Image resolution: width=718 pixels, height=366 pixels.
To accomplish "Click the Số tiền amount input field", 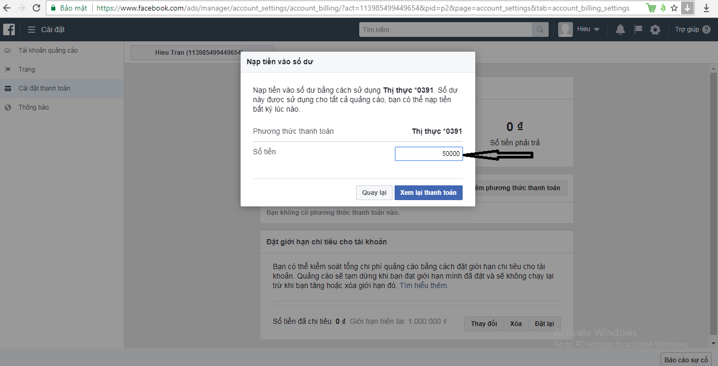I will pos(429,154).
